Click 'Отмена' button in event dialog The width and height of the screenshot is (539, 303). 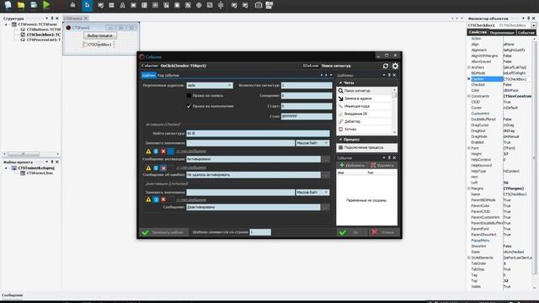click(384, 232)
